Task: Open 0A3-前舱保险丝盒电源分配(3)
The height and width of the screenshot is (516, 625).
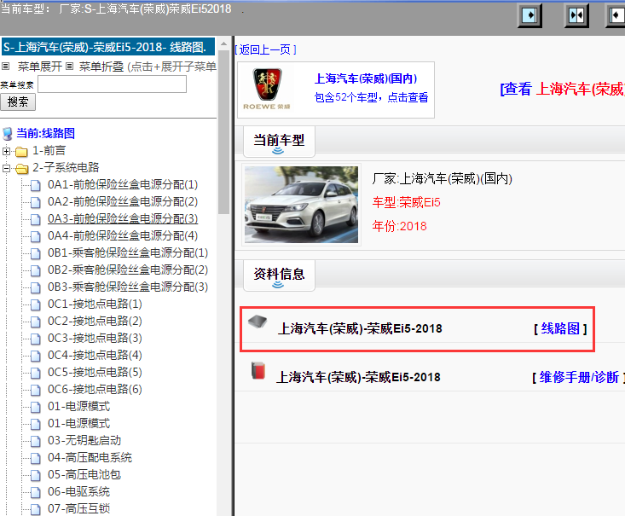Action: pos(123,219)
